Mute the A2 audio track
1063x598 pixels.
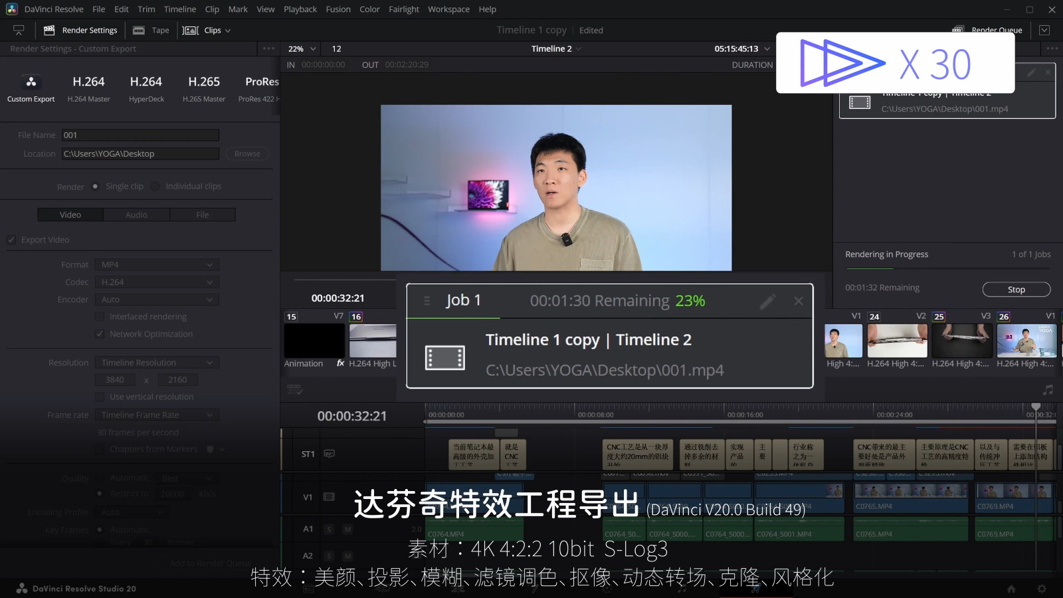[x=347, y=556]
